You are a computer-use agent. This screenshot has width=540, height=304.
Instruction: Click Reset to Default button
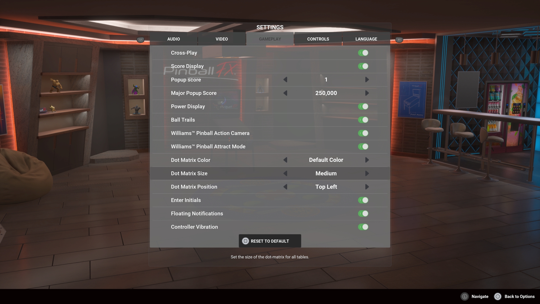point(270,241)
